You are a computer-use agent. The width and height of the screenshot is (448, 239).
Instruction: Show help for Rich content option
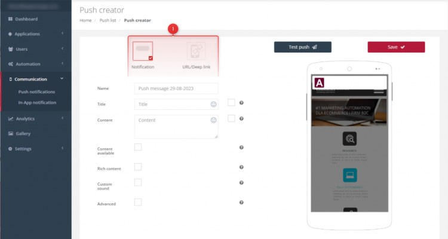[241, 167]
